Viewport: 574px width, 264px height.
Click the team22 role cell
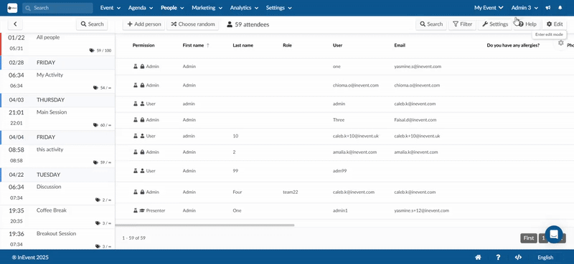point(291,192)
